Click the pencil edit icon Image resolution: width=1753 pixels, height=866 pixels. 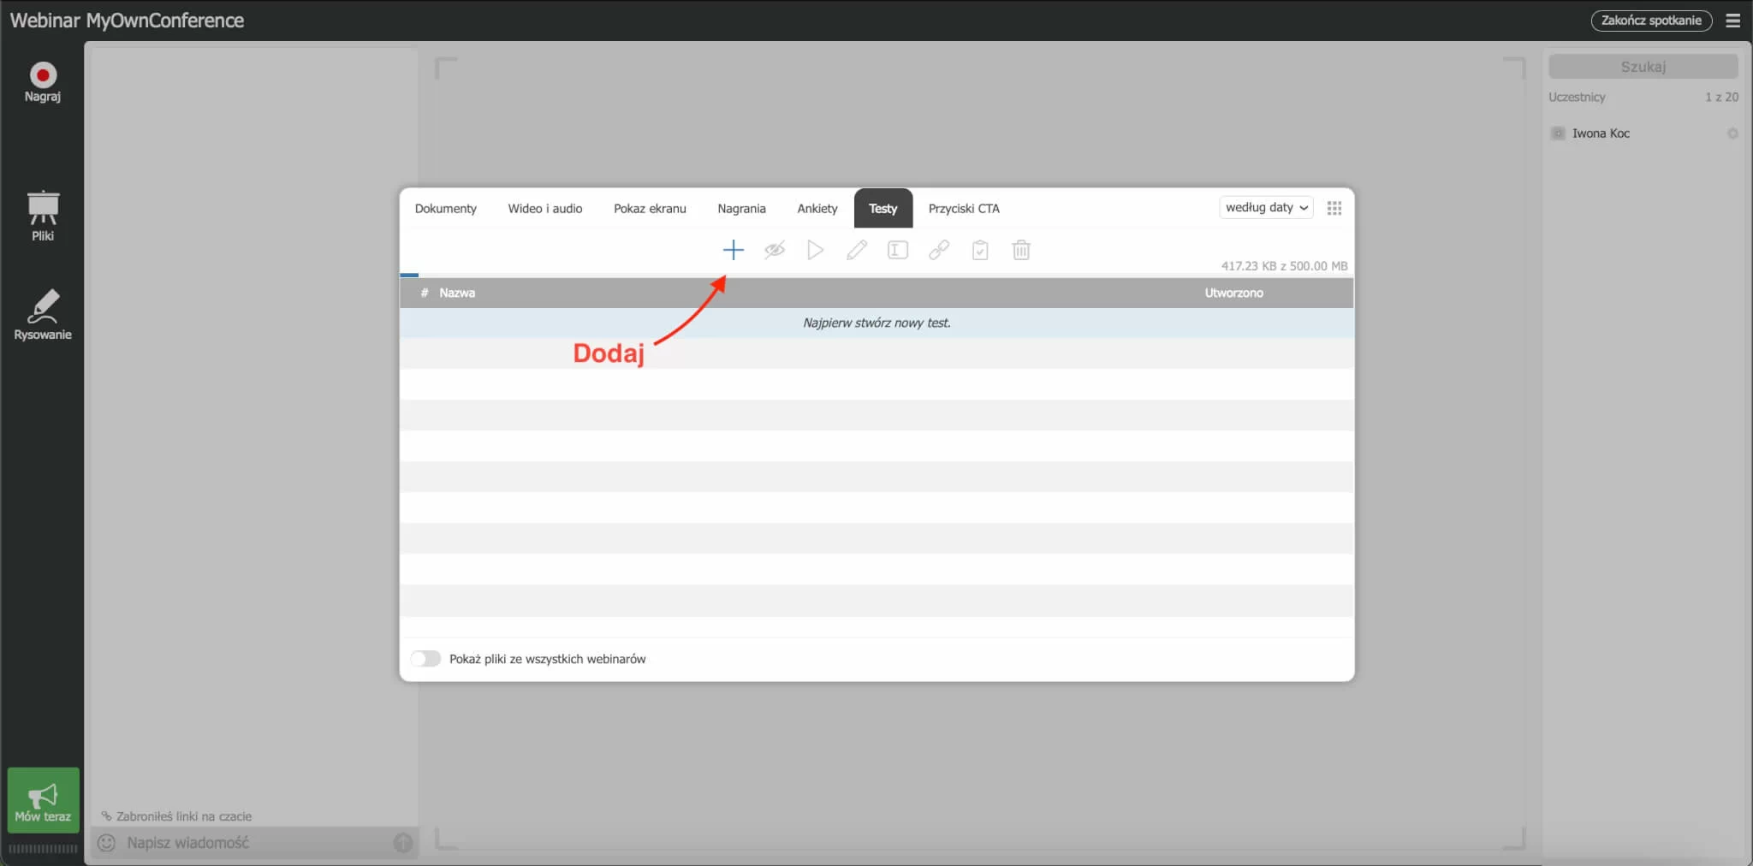856,250
